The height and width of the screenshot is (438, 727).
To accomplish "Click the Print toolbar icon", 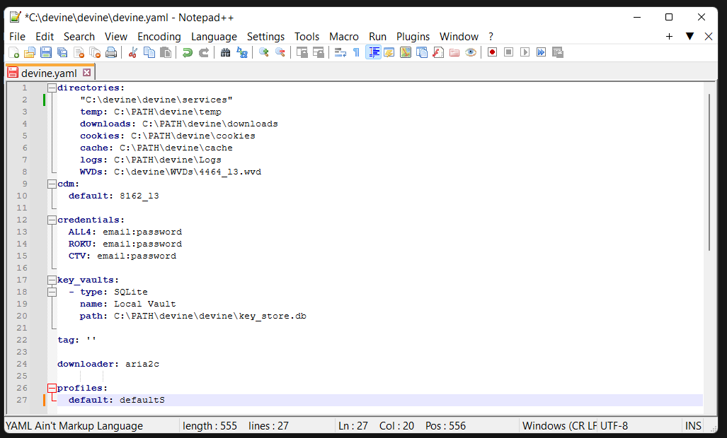I will (x=111, y=52).
